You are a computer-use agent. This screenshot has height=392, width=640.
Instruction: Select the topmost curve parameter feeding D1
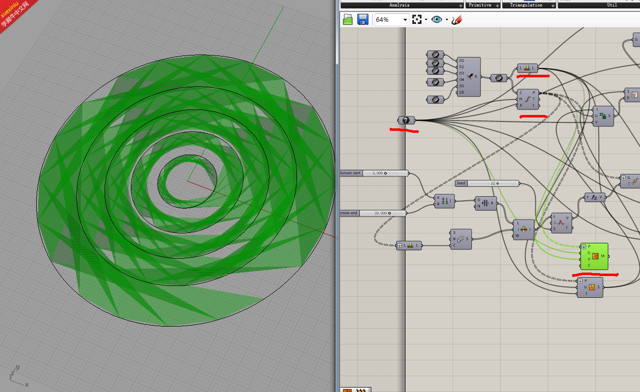tap(435, 55)
